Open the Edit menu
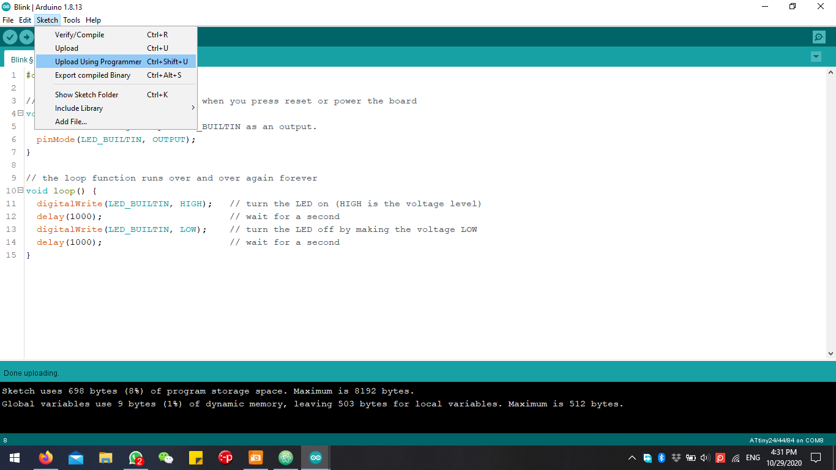The height and width of the screenshot is (470, 836). point(25,20)
